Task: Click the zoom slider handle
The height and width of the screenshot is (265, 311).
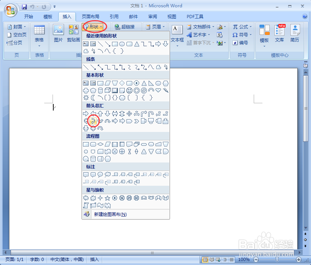Action: (x=277, y=260)
